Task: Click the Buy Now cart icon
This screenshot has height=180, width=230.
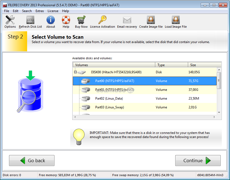Action: (81, 20)
